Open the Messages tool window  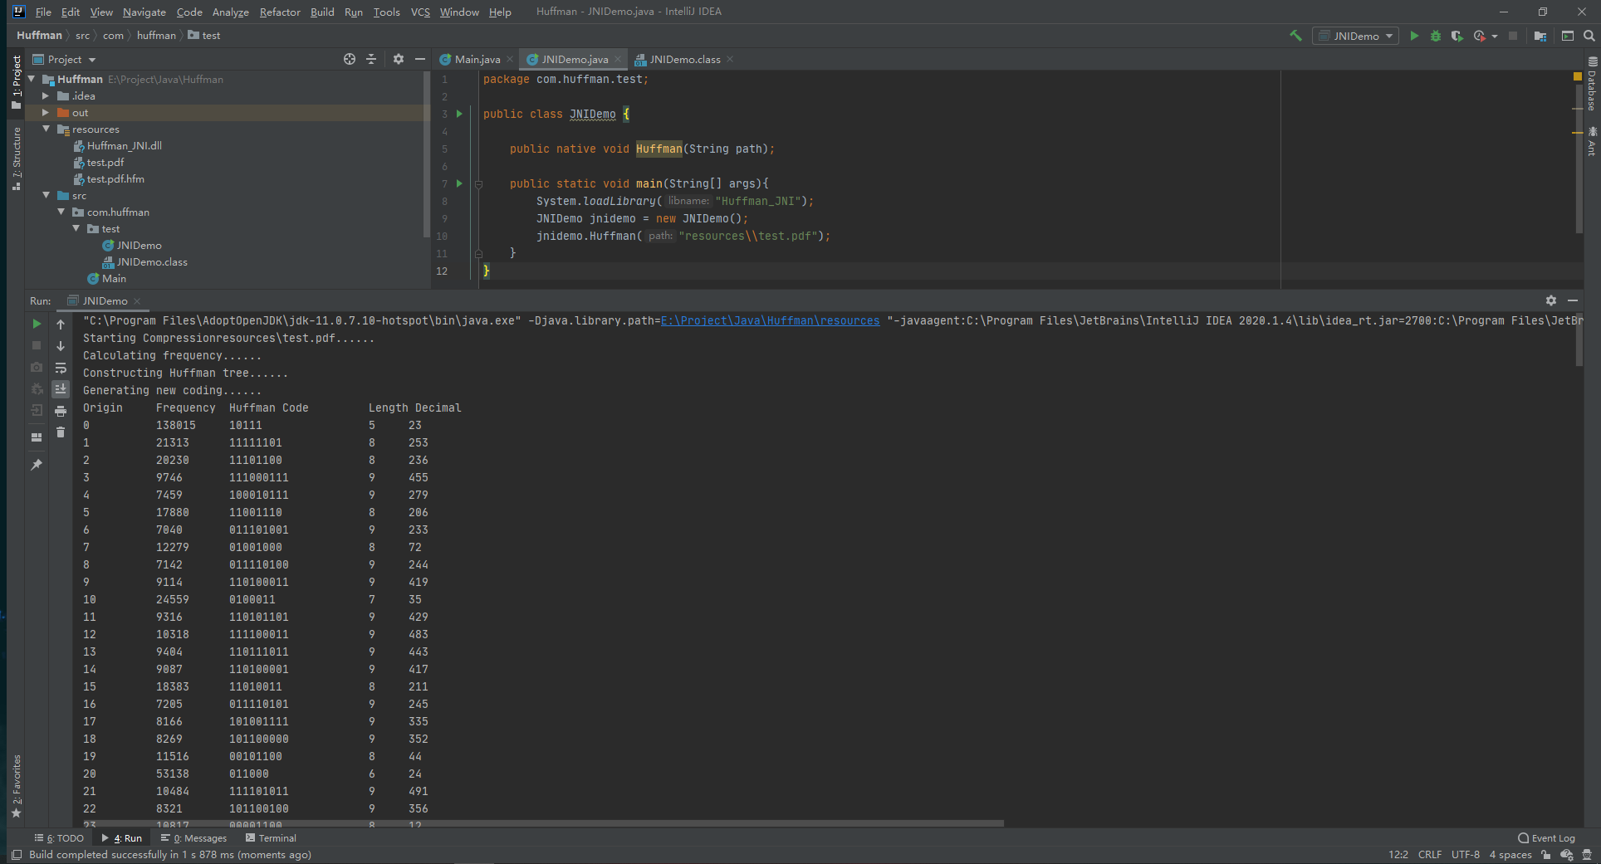[x=193, y=838]
